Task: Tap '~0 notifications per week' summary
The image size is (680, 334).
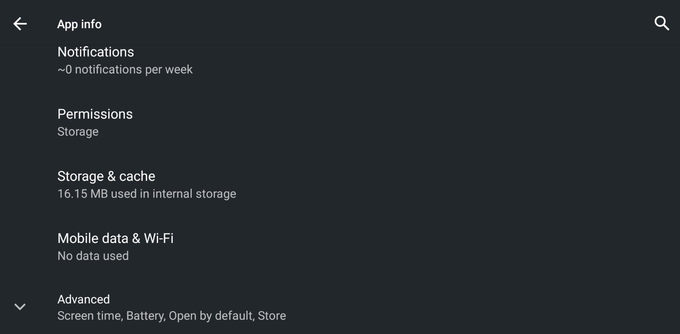Action: tap(125, 70)
